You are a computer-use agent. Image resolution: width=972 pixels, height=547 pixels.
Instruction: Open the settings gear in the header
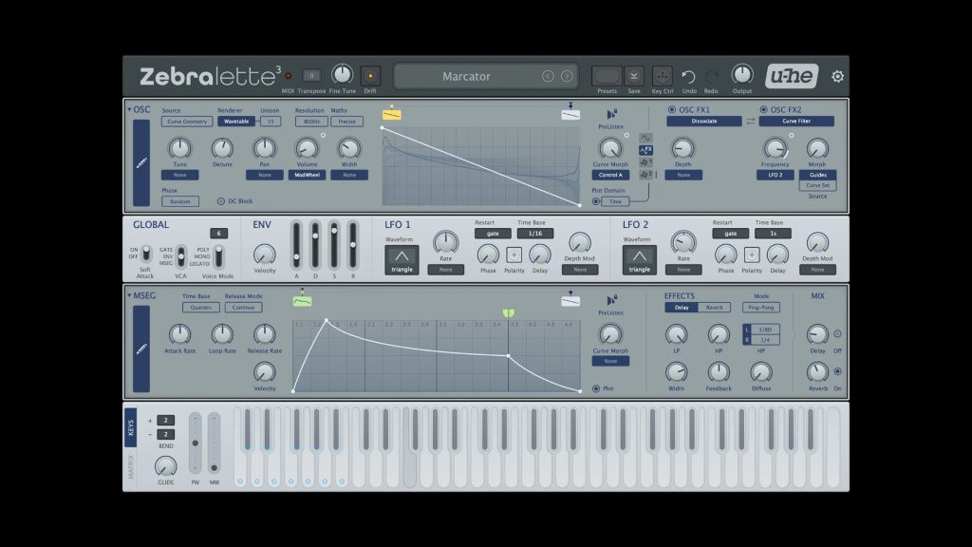(x=837, y=77)
